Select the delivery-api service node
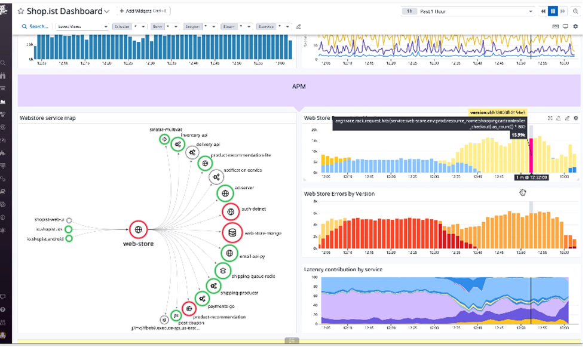Screen dimensions: 585x347 coord(192,152)
